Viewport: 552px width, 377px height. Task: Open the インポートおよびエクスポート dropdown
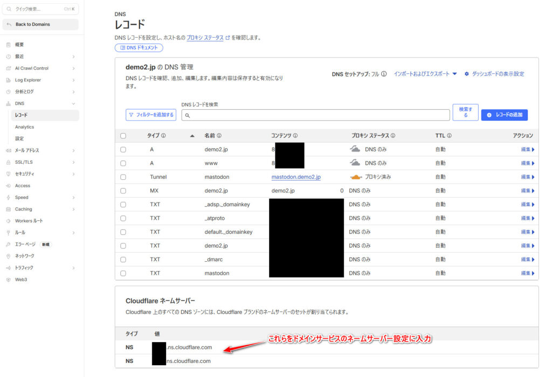point(425,74)
